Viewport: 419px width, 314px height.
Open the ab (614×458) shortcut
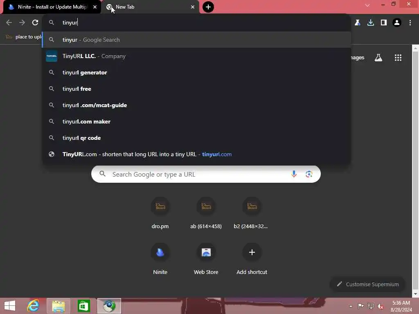206,213
